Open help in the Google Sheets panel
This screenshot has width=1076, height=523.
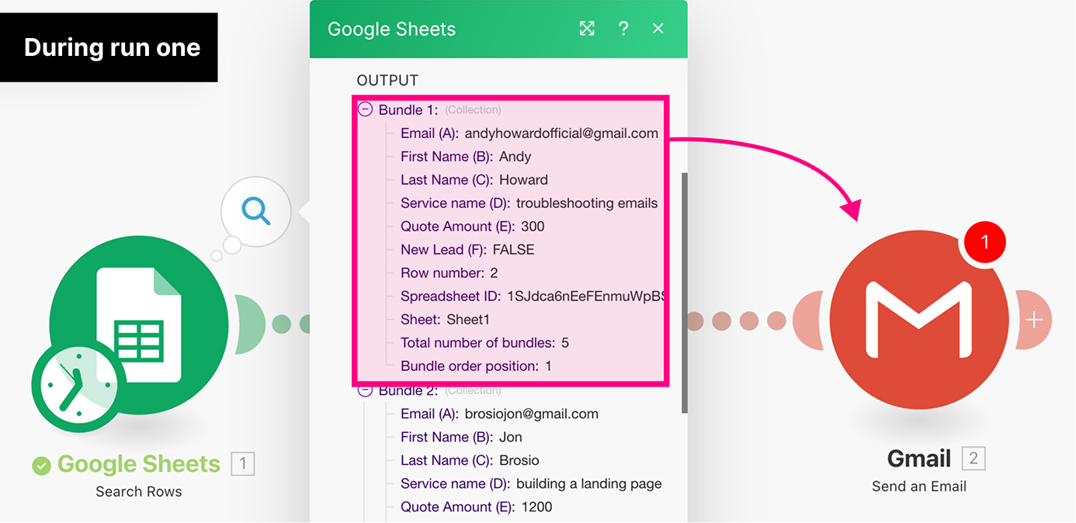tap(623, 29)
